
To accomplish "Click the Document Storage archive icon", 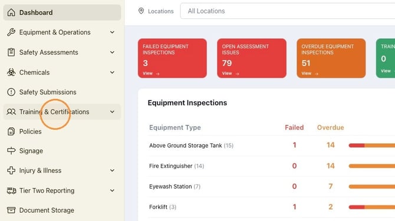I will click(11, 210).
